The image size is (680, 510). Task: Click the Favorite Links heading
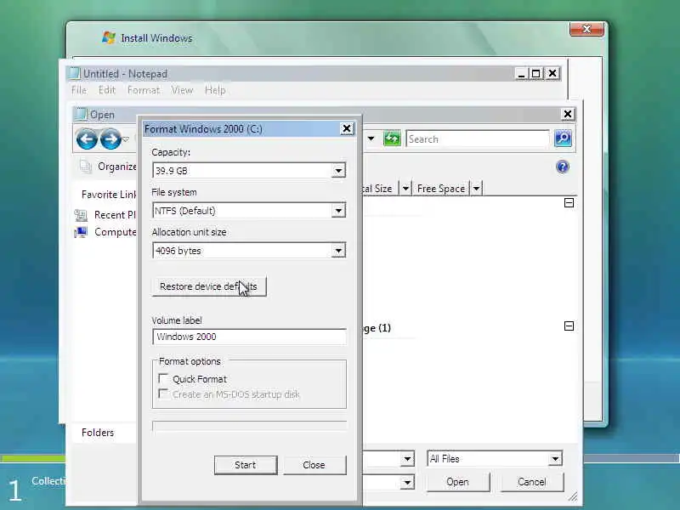point(110,195)
